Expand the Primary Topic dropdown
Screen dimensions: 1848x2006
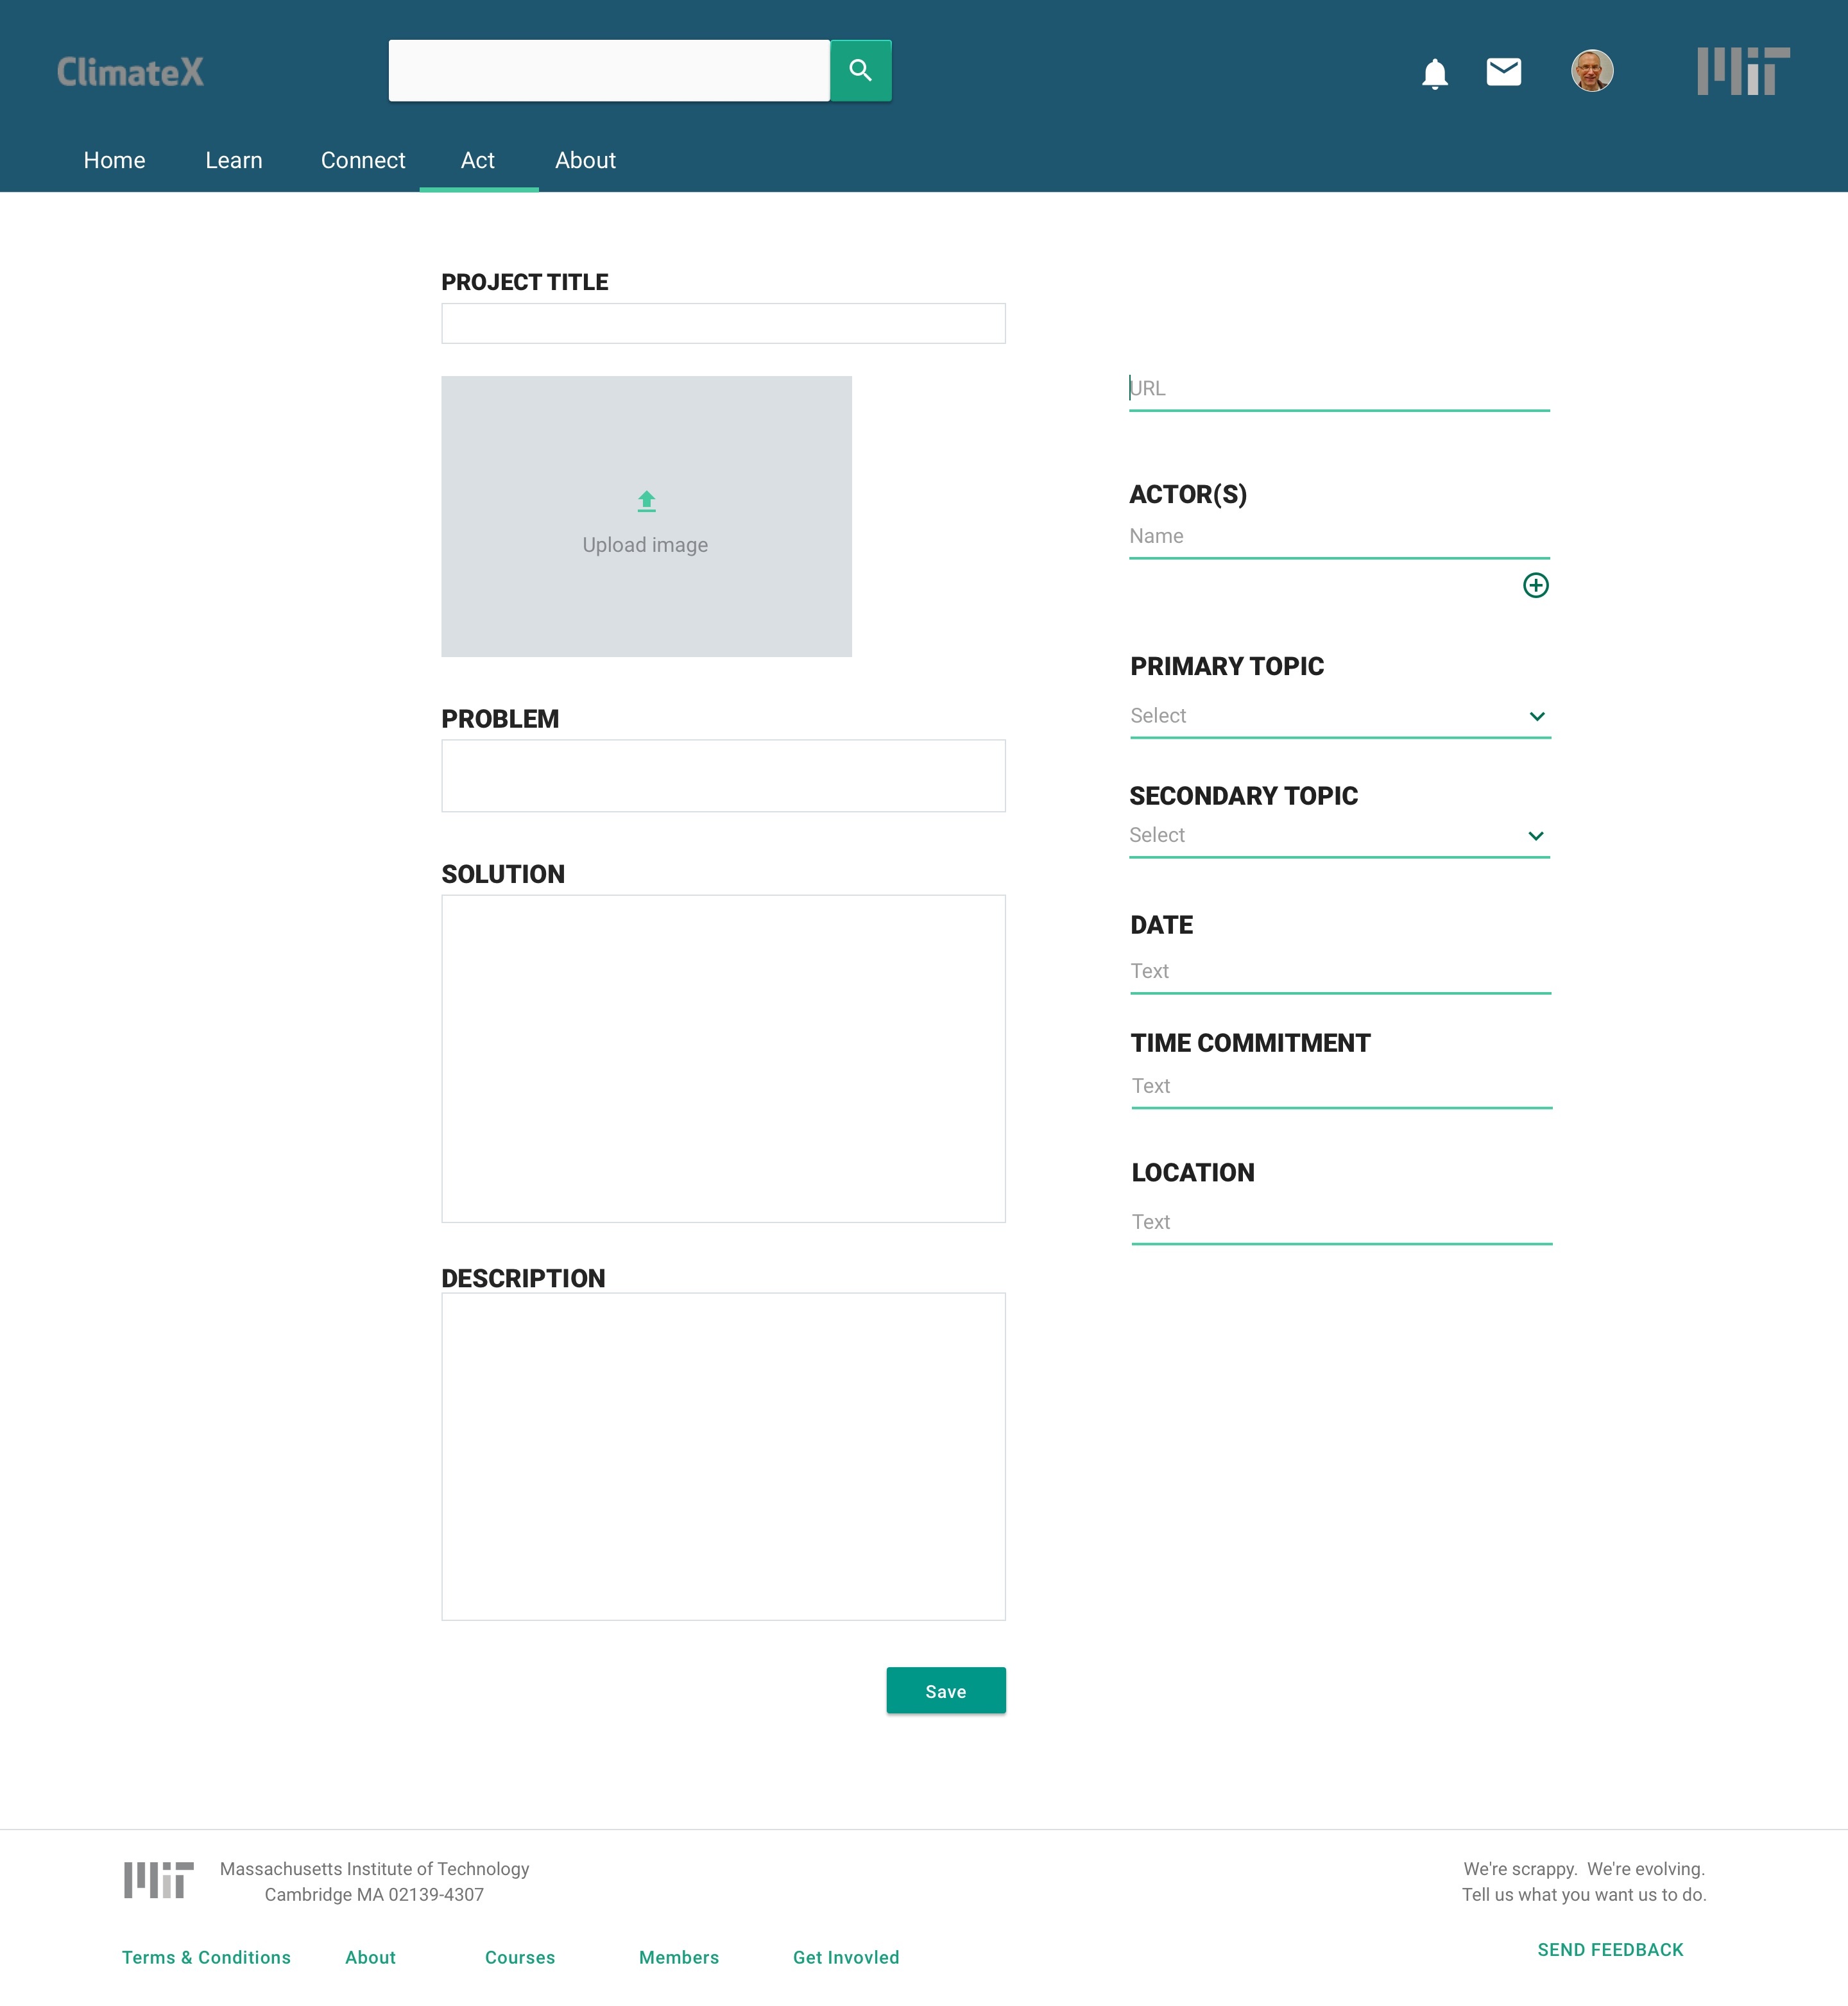pyautogui.click(x=1536, y=716)
